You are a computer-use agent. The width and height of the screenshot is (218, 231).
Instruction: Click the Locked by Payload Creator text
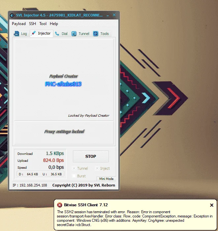click(89, 115)
